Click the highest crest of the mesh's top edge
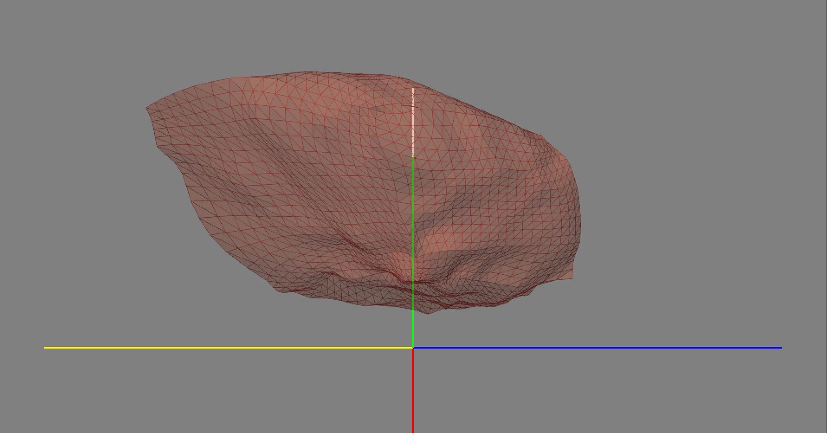Screen dimensions: 827x433 pyautogui.click(x=307, y=73)
